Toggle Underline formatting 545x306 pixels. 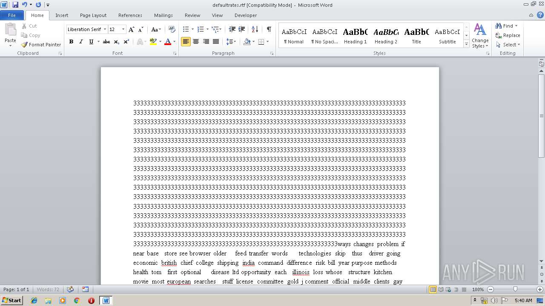coord(91,42)
